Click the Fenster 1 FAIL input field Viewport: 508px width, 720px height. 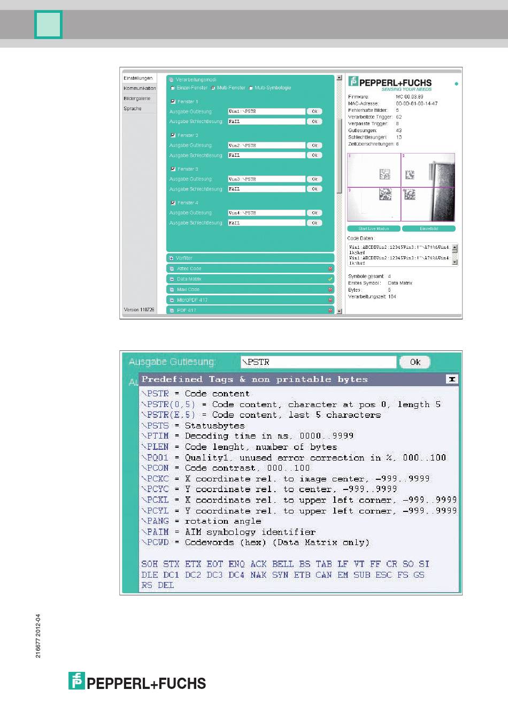(266, 122)
